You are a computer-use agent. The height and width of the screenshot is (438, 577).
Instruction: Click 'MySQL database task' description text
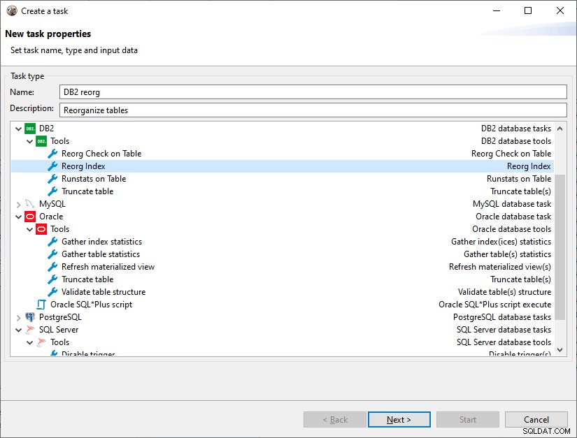point(512,204)
